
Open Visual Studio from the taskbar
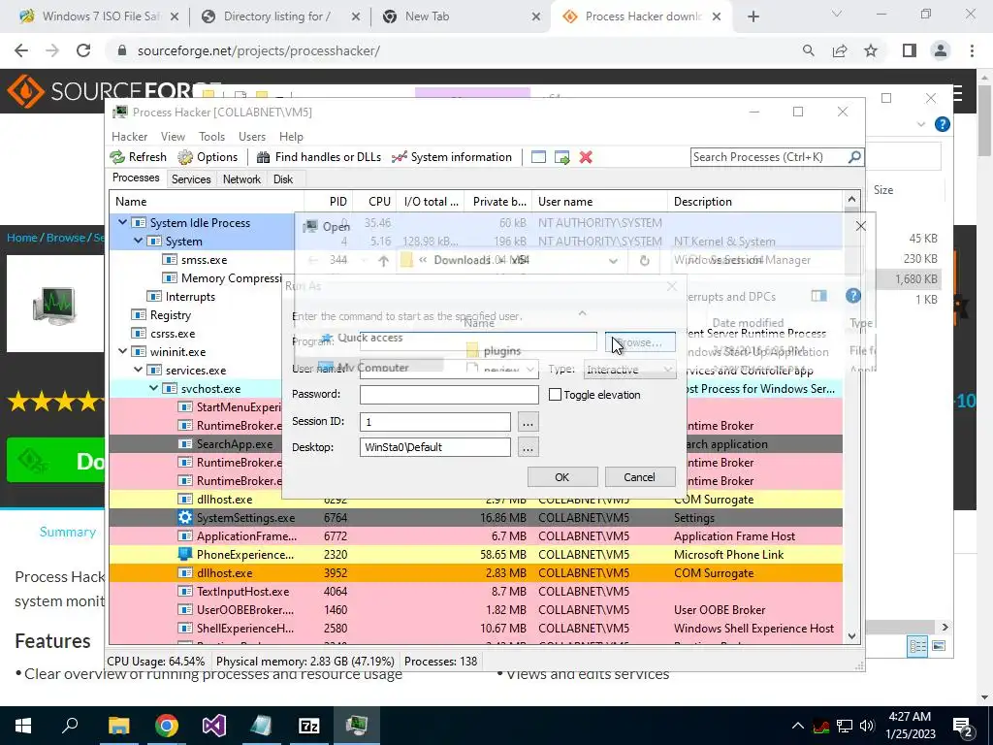214,726
